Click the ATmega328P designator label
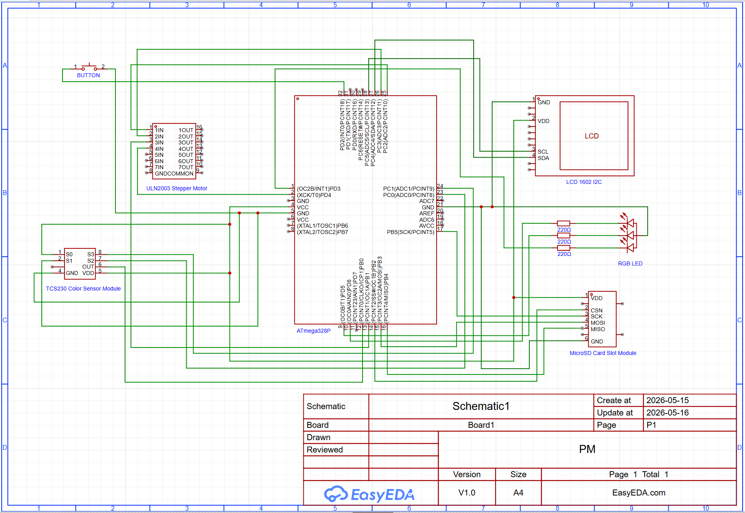This screenshot has width=745, height=513. 314,331
